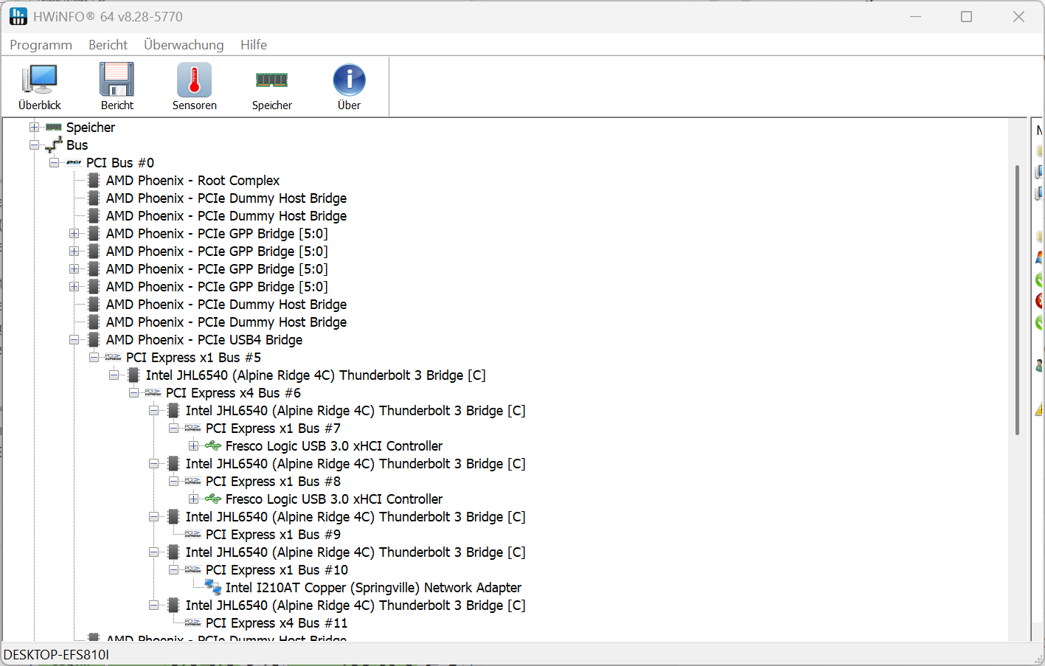Open the Überwachung menu

(x=184, y=45)
